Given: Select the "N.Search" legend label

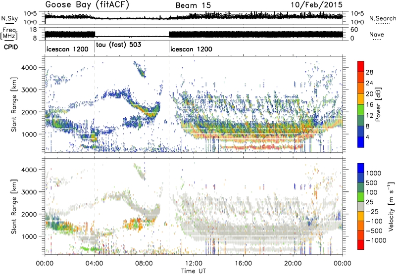Looking at the screenshot, I should coord(382,18).
